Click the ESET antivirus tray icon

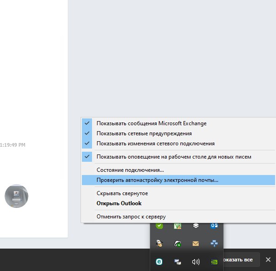159,262
